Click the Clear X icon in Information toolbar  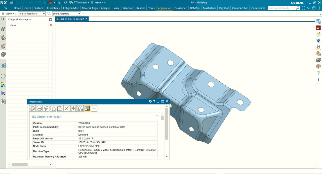(x=67, y=108)
